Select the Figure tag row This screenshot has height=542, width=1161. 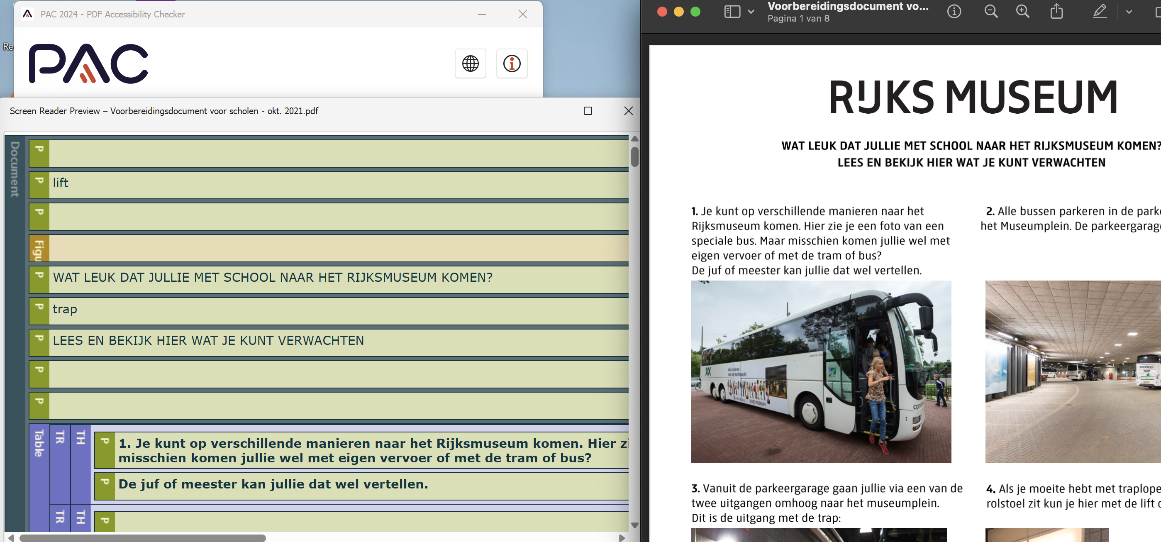pyautogui.click(x=39, y=249)
